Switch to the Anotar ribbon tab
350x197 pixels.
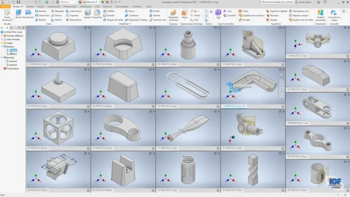pos(41,6)
